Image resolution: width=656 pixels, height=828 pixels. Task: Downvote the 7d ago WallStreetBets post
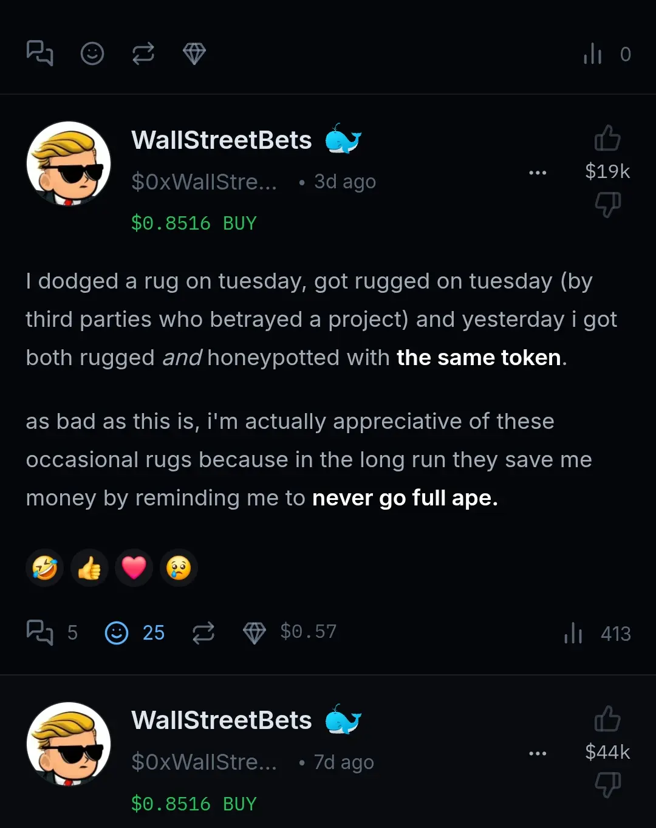pyautogui.click(x=607, y=784)
